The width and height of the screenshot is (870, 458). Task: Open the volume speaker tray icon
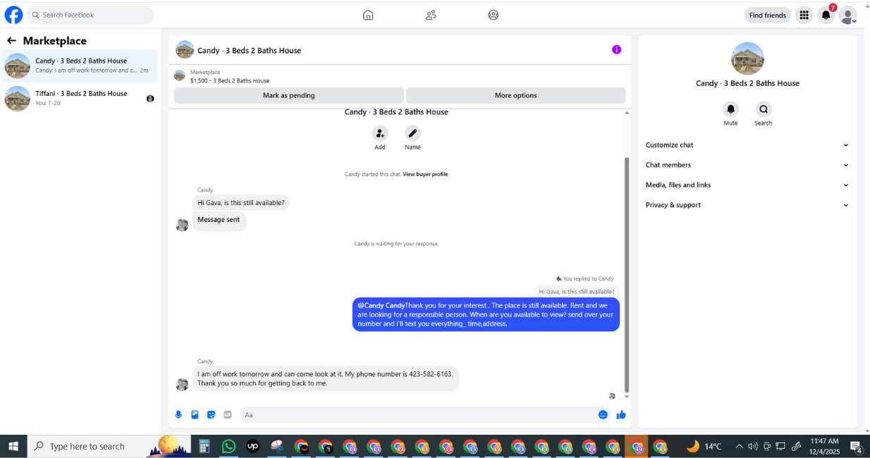[752, 446]
